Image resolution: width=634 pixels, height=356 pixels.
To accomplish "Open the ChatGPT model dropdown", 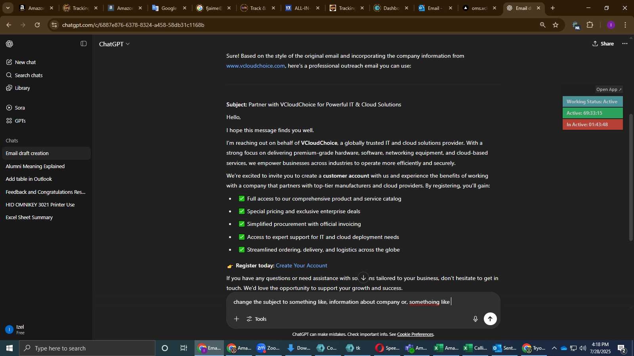I will point(114,44).
